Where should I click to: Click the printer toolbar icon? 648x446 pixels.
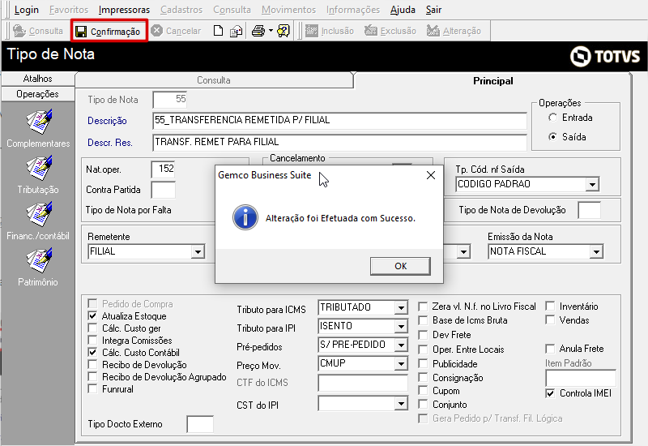(x=258, y=31)
